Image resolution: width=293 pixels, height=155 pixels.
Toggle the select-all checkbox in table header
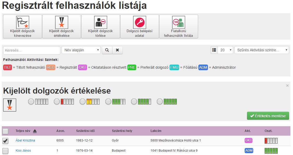[5, 131]
